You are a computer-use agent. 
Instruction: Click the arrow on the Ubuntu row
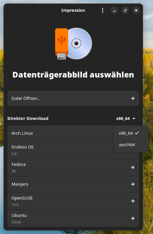coord(133,218)
